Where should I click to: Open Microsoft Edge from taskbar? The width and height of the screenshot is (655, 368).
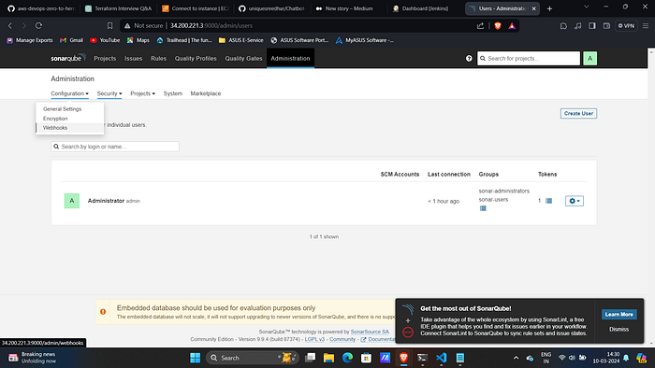[347, 358]
